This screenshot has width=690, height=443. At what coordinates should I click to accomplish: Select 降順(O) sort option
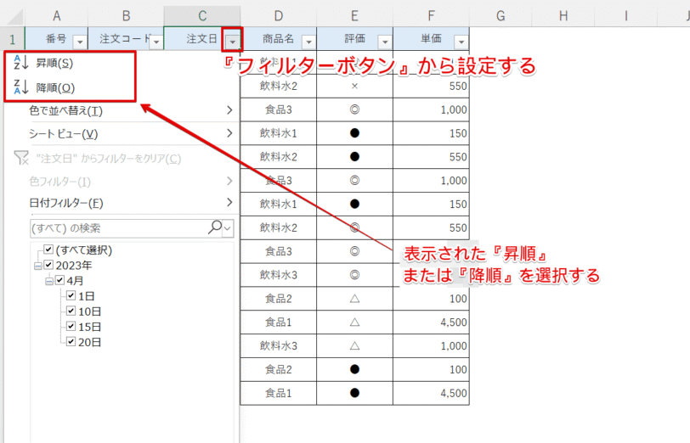[55, 88]
